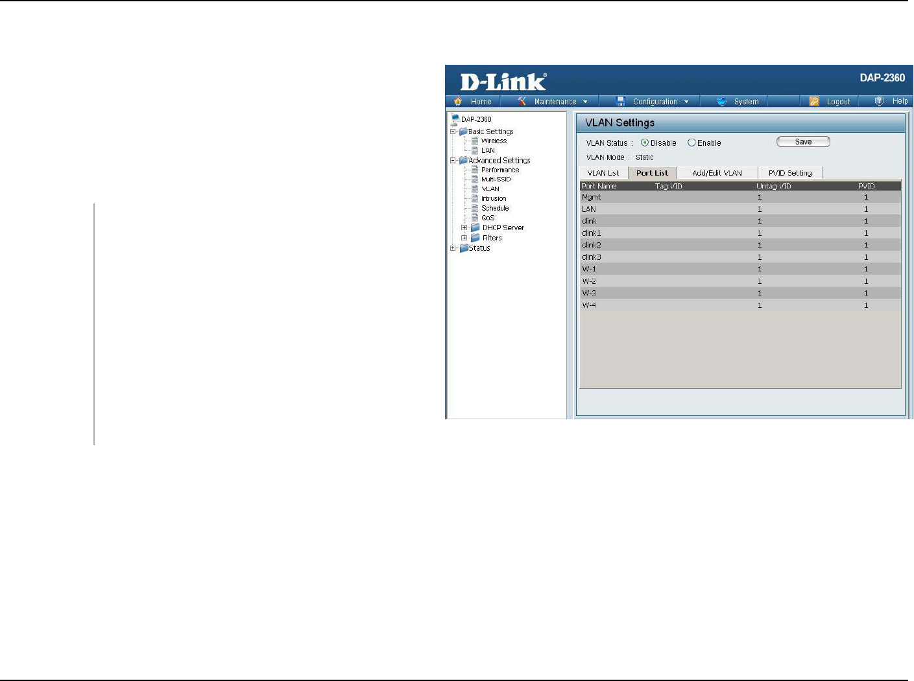
Task: Click the VLAN page icon in tree
Action: tap(475, 189)
